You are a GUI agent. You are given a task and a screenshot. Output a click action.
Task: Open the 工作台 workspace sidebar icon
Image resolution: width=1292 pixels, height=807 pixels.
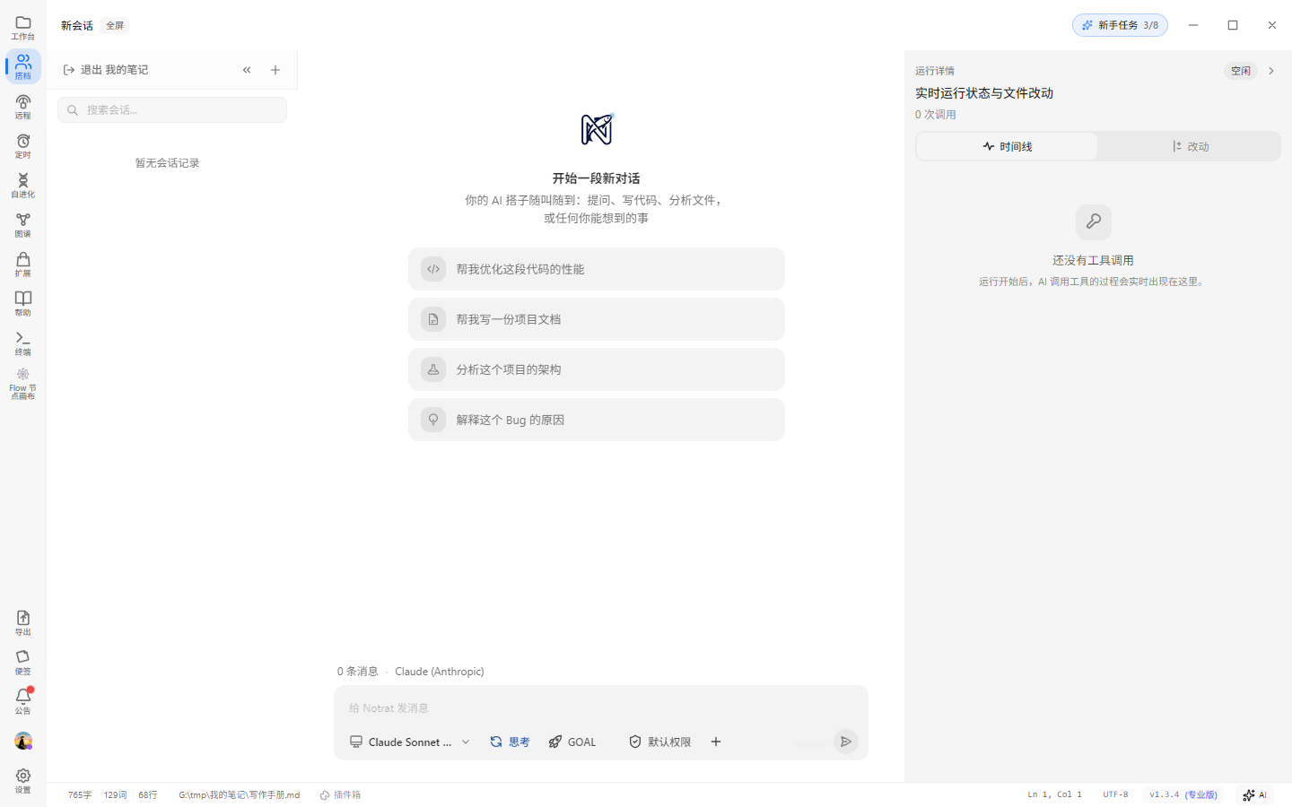(x=23, y=28)
